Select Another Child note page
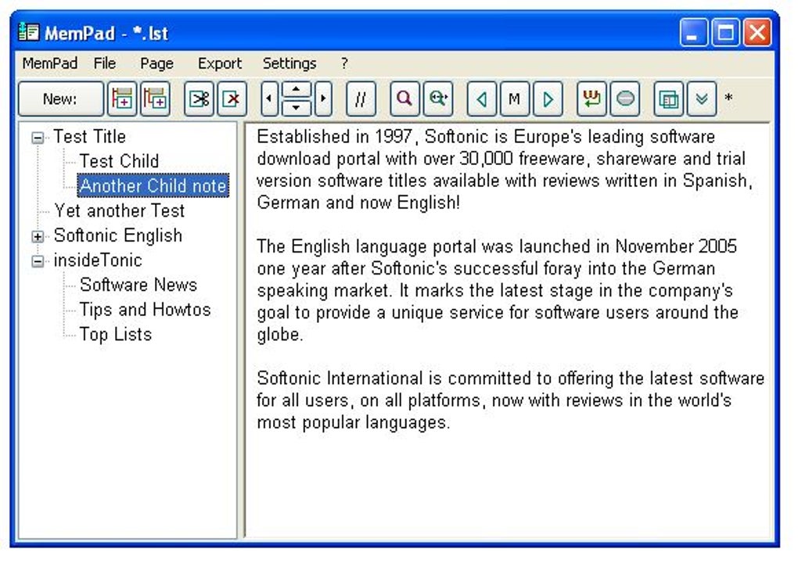This screenshot has width=798, height=567. [x=153, y=185]
